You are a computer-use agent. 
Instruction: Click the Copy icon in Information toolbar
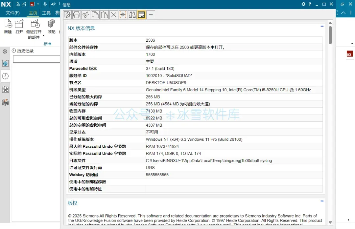[95, 15]
